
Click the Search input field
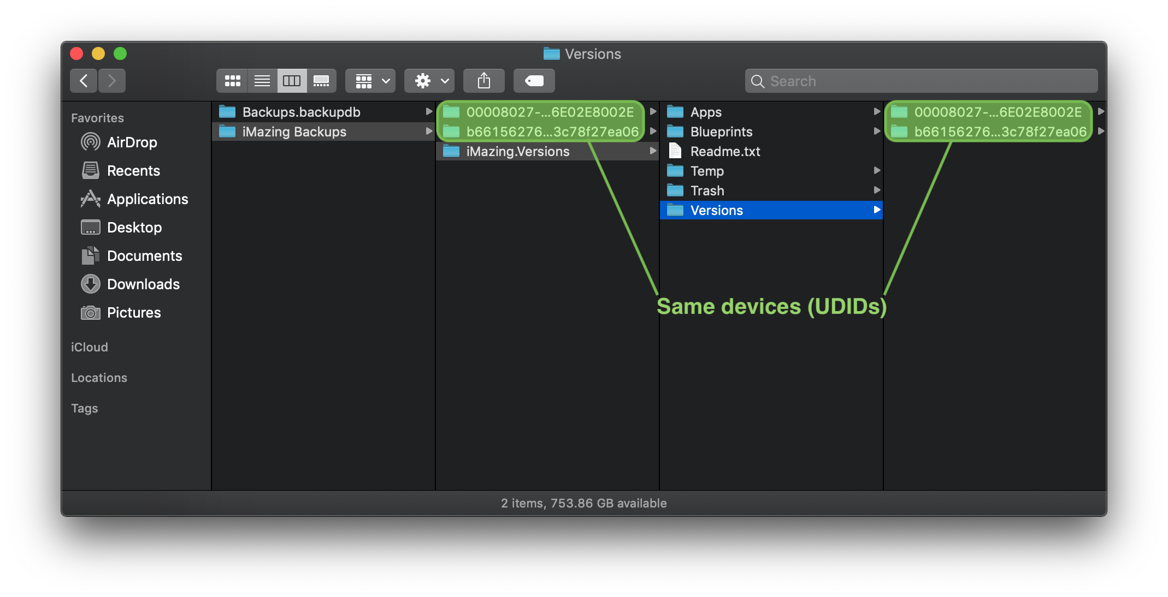pyautogui.click(x=923, y=81)
